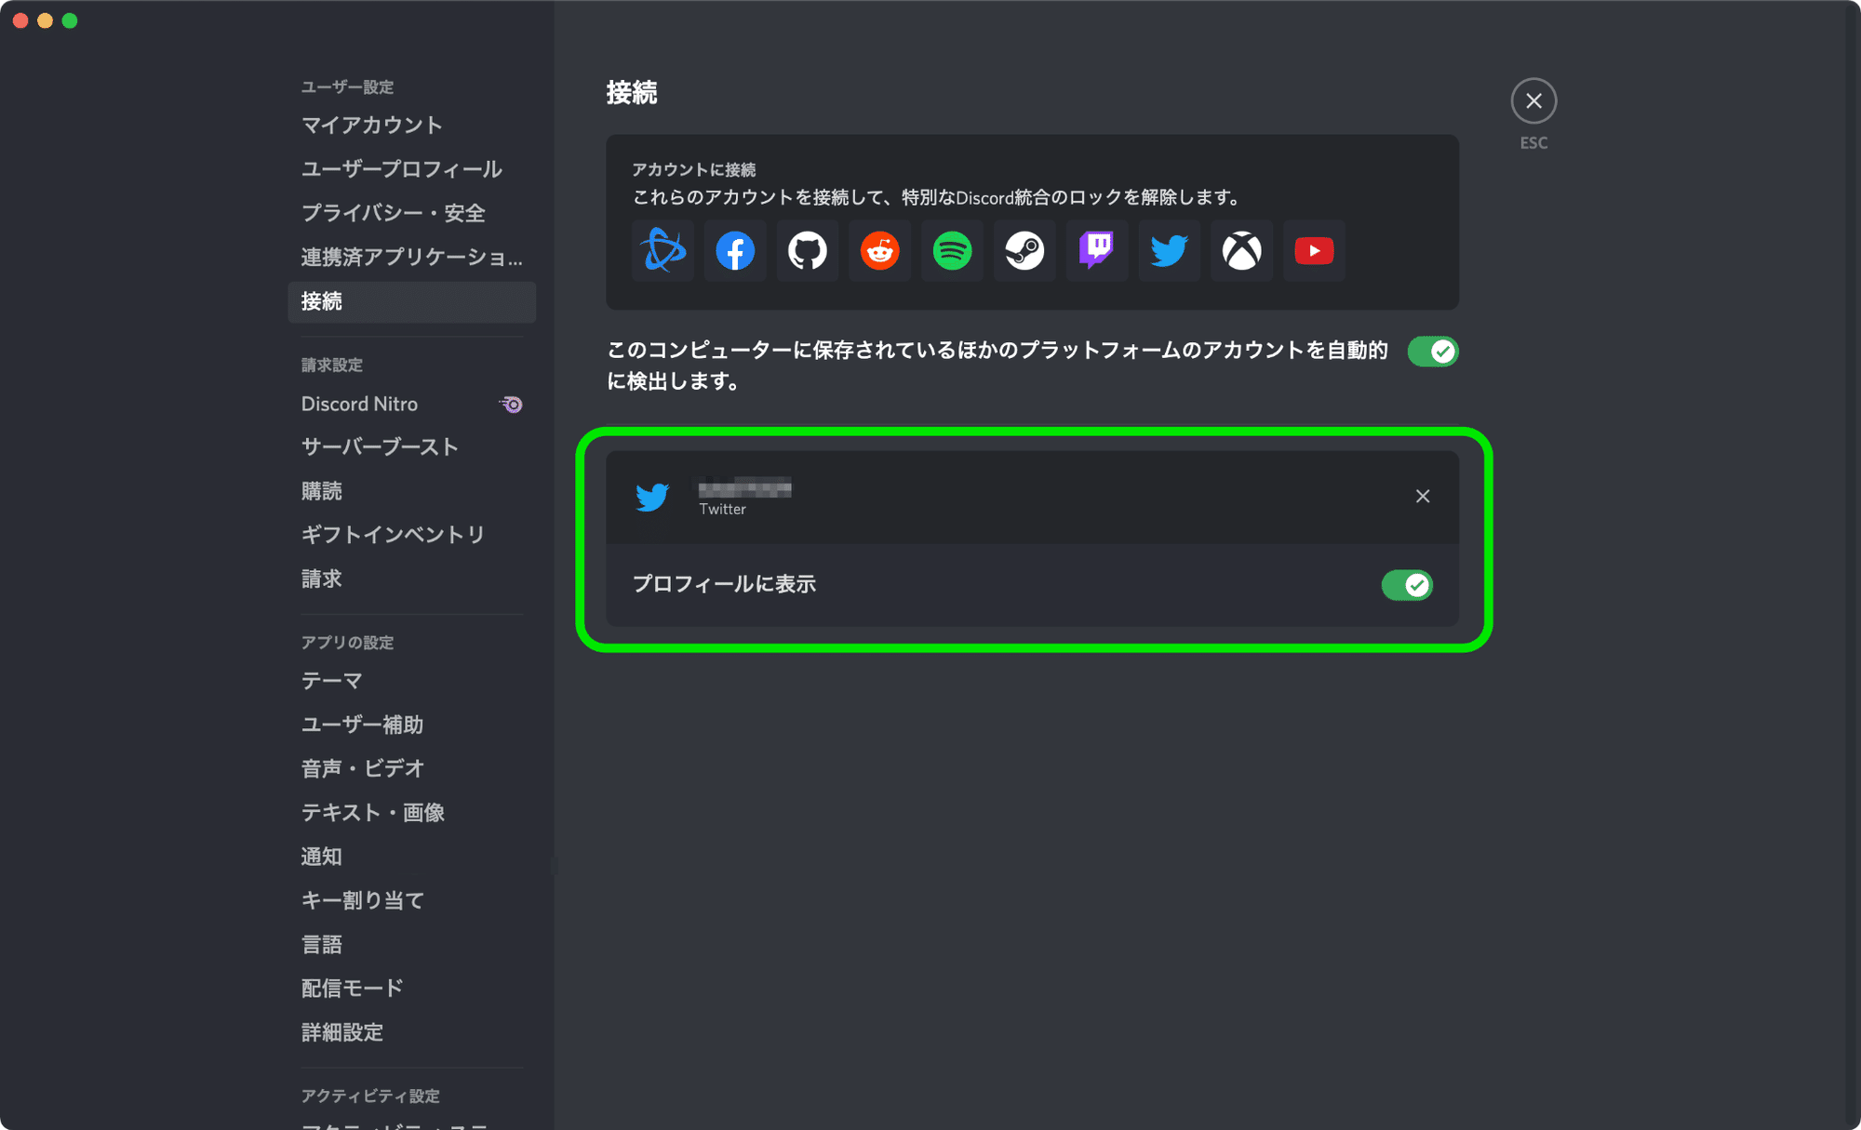Remove the connected Twitter account

(x=1423, y=496)
